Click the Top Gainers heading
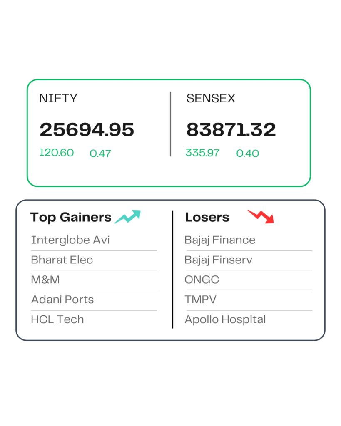 pos(71,217)
